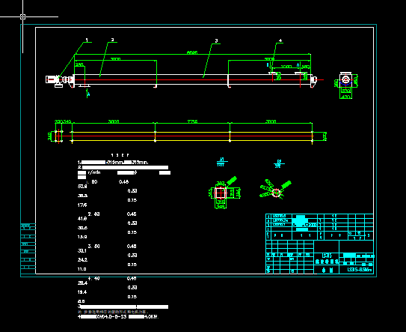
Task: Select the upper yellow trough line in plan view
Action: click(192, 132)
